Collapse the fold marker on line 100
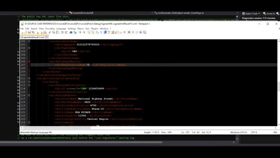Screen dimensions: 280x158 29,41
